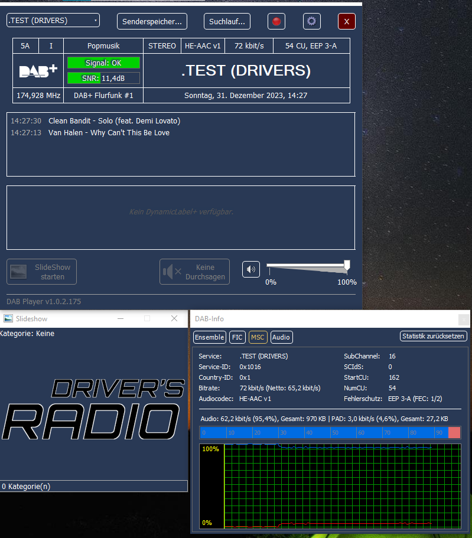The height and width of the screenshot is (538, 472).
Task: Switch to the FIC tab
Action: click(237, 337)
